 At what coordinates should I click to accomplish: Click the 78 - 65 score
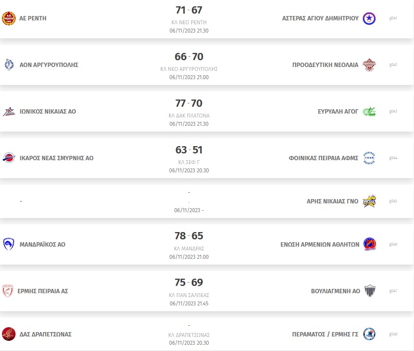pos(189,236)
